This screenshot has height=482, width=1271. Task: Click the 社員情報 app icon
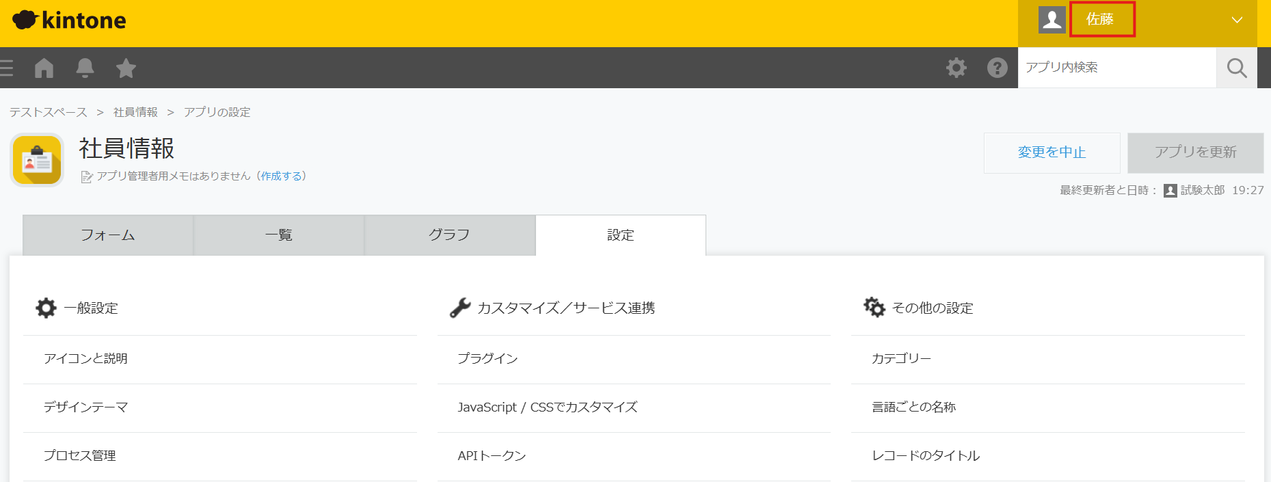point(37,161)
